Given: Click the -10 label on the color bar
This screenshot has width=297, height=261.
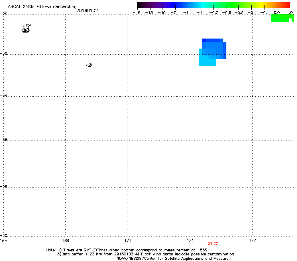Looking at the screenshot, I should (162, 13).
